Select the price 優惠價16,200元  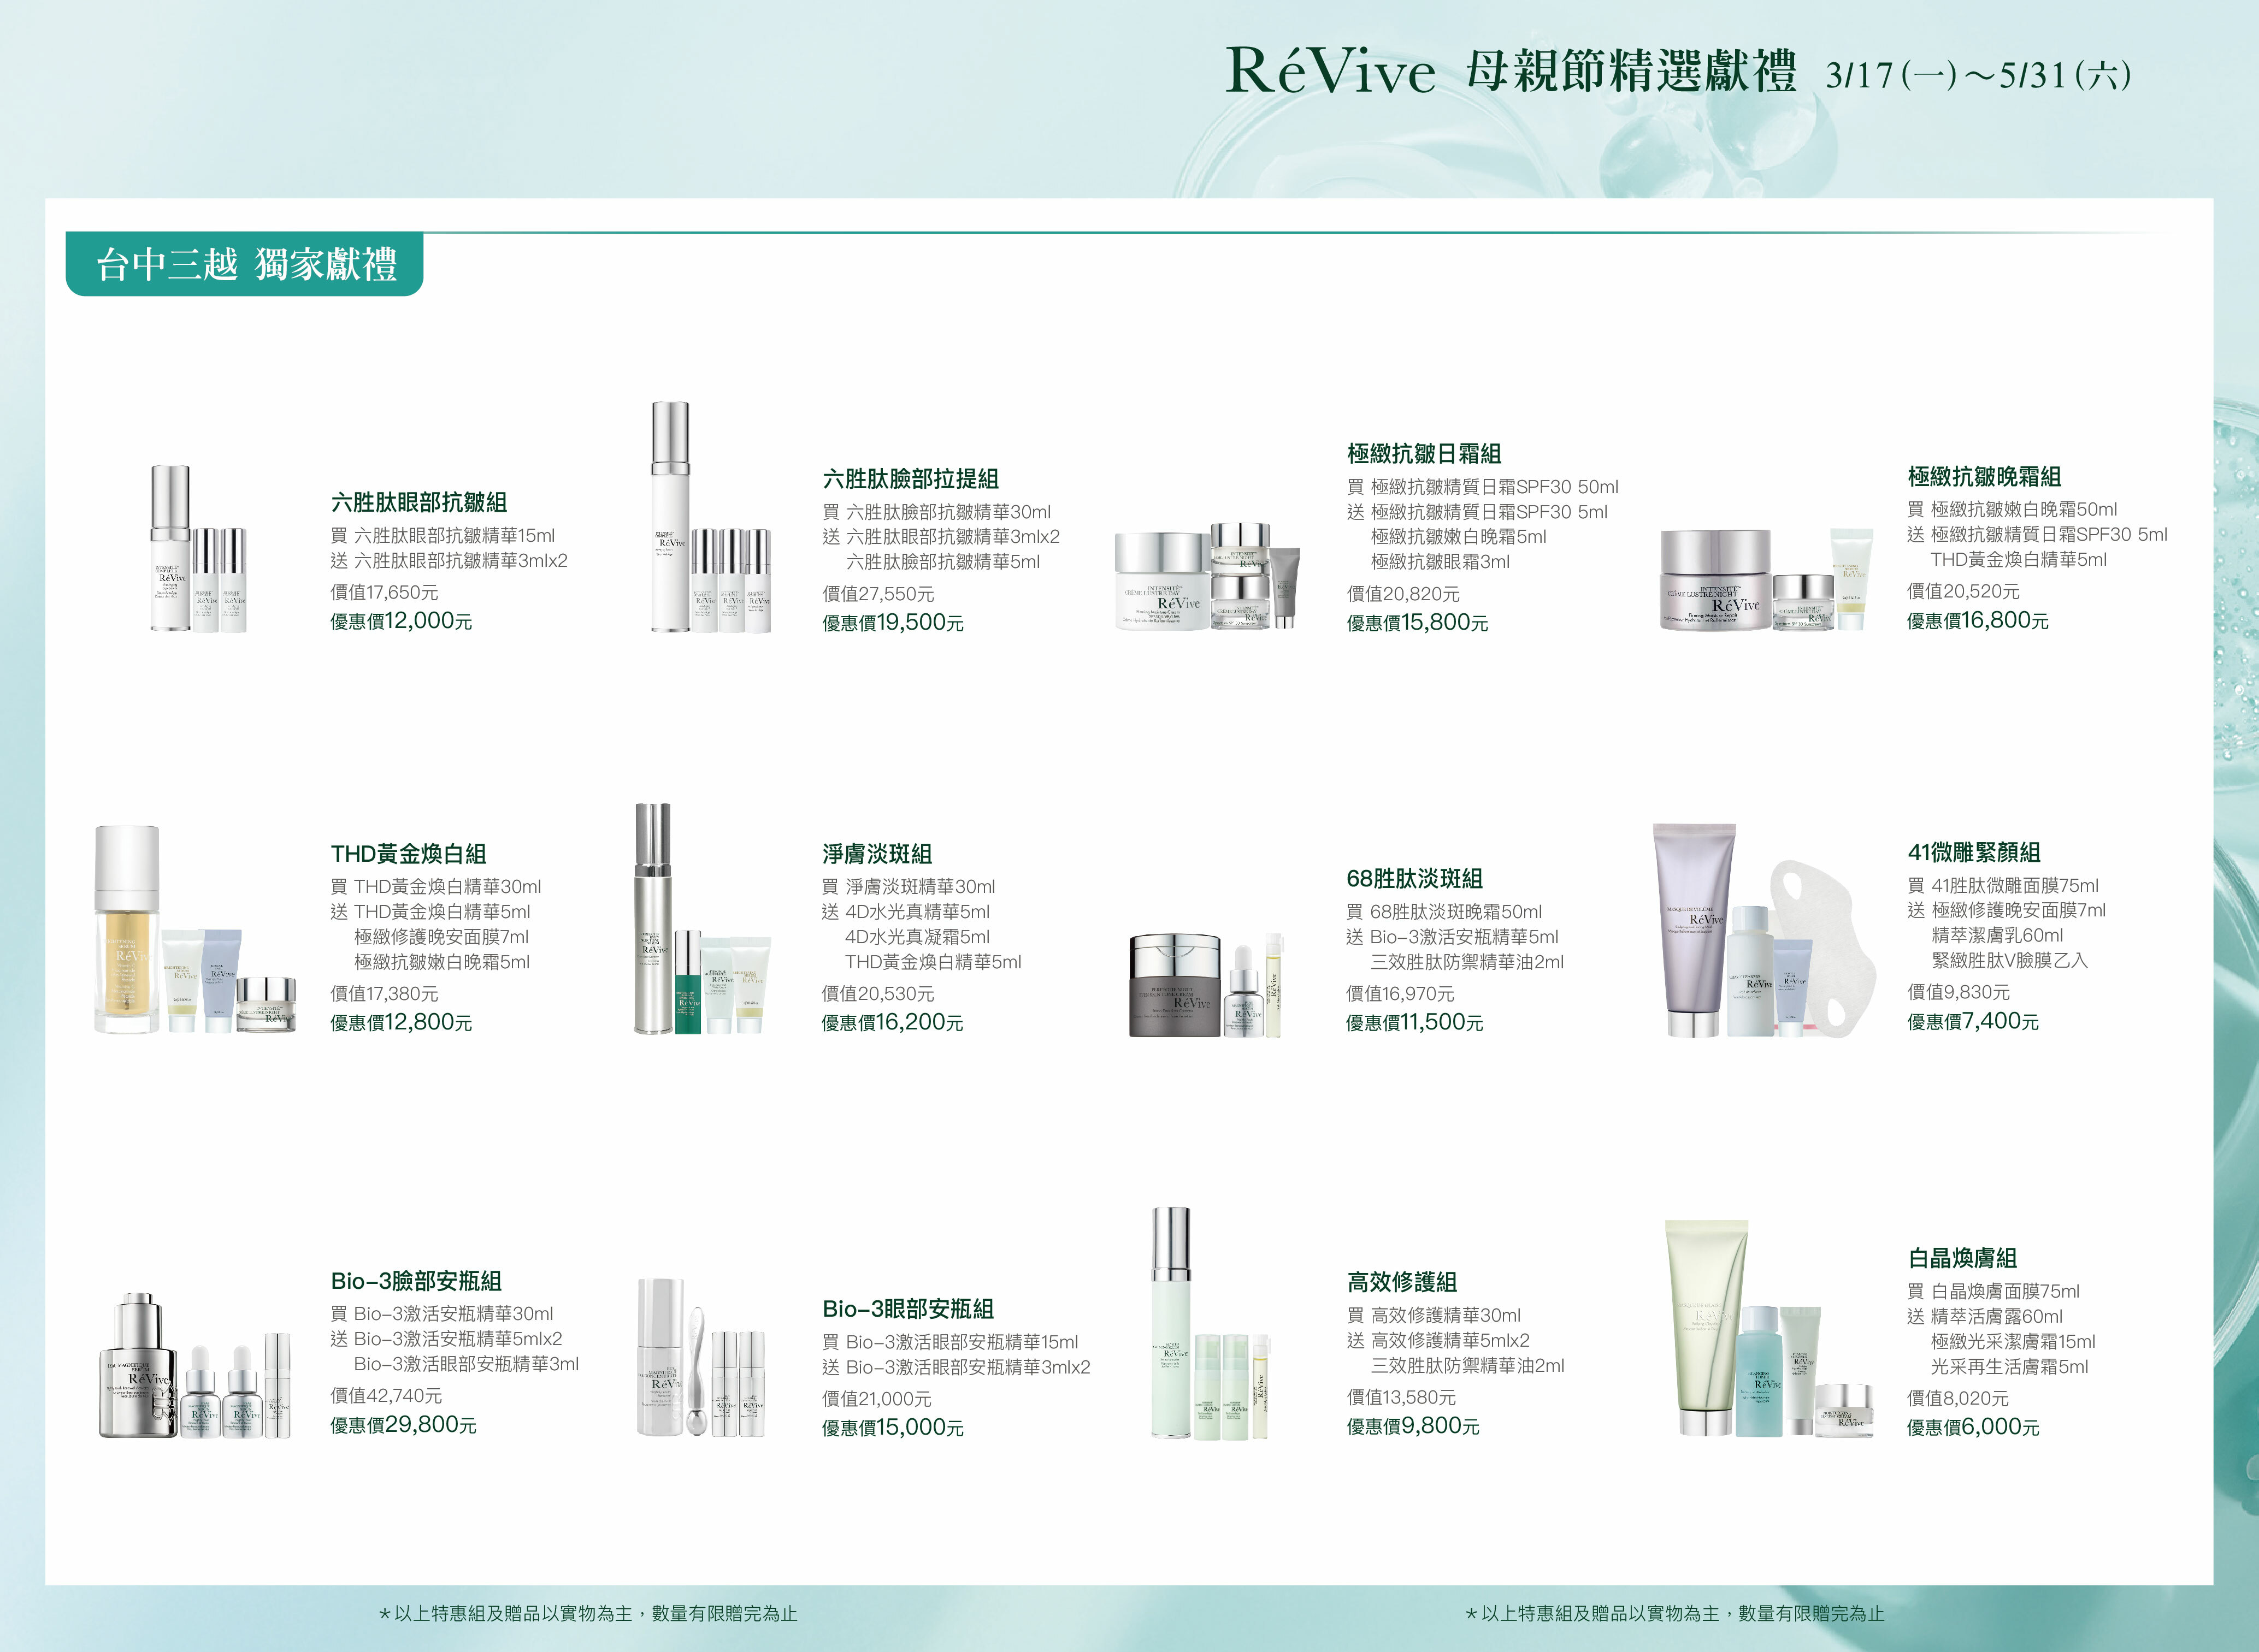click(x=892, y=1023)
